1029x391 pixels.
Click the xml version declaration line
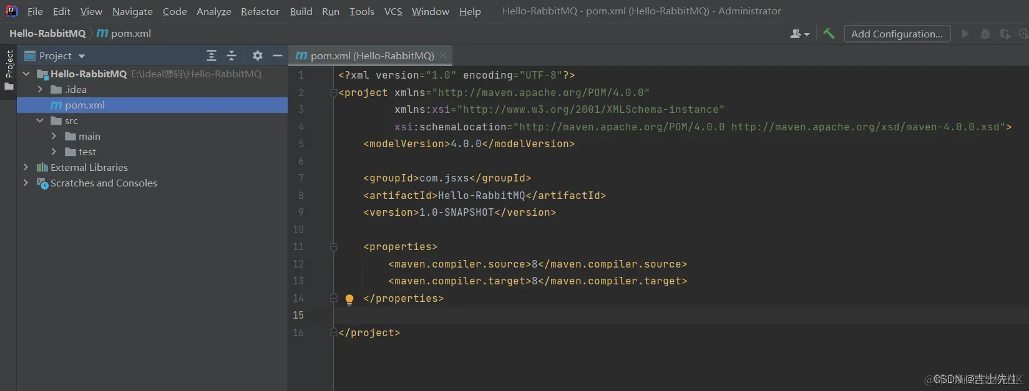click(456, 75)
